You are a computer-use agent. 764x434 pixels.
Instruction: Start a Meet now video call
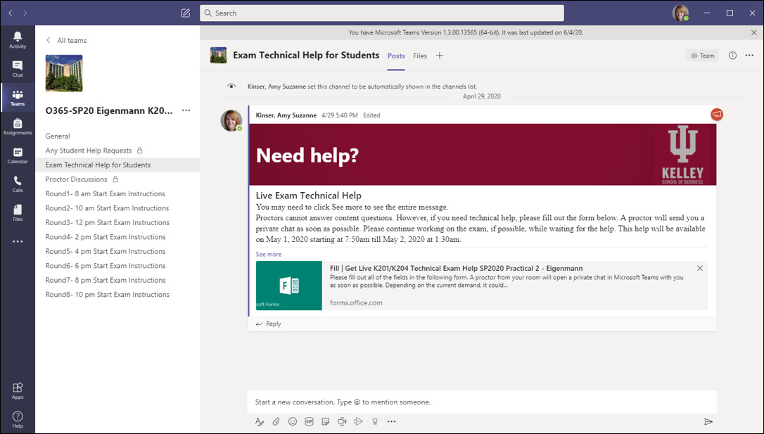[x=342, y=421]
